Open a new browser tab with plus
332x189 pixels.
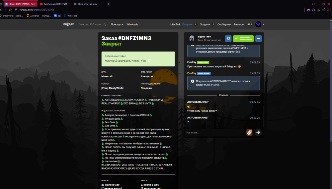(x=109, y=4)
